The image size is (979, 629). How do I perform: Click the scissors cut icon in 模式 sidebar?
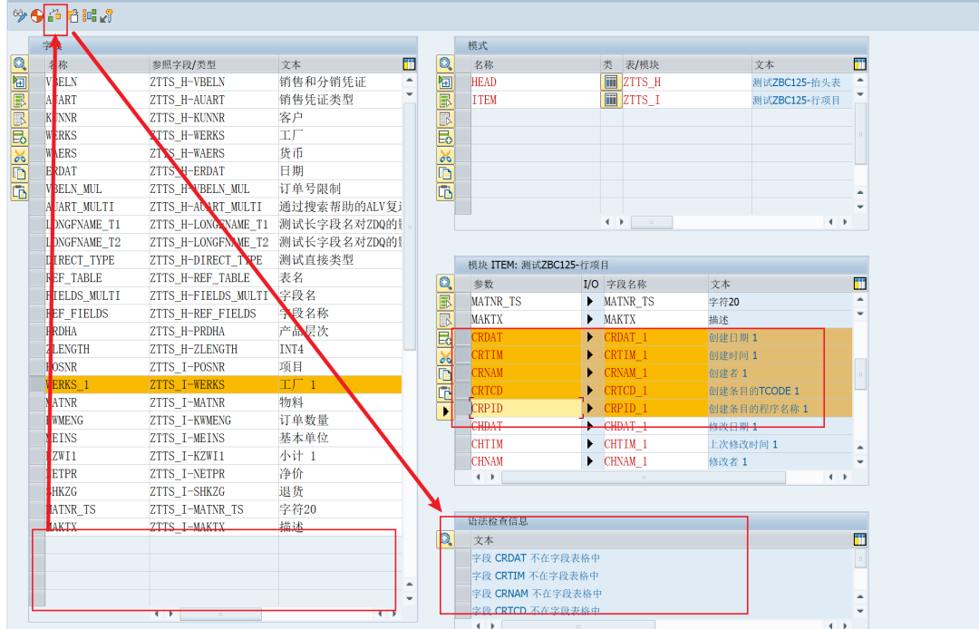pyautogui.click(x=445, y=155)
